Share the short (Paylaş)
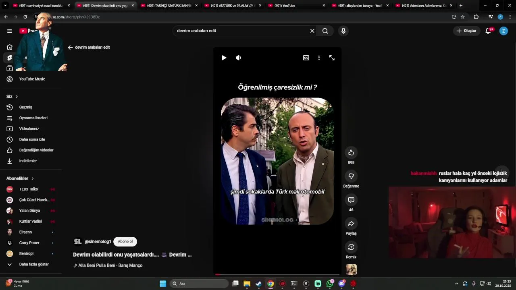Image resolution: width=516 pixels, height=290 pixels. tap(351, 224)
